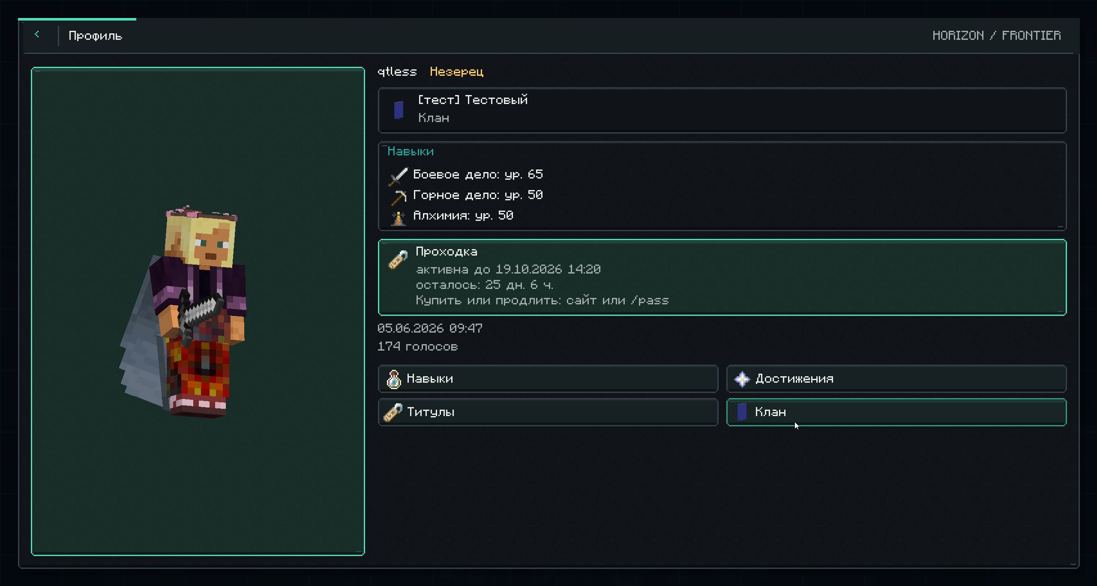The image size is (1097, 586).
Task: Click the name tag icon in Проходка card
Action: point(398,259)
